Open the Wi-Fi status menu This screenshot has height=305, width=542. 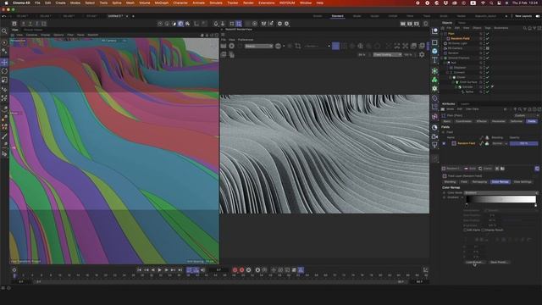pyautogui.click(x=483, y=3)
